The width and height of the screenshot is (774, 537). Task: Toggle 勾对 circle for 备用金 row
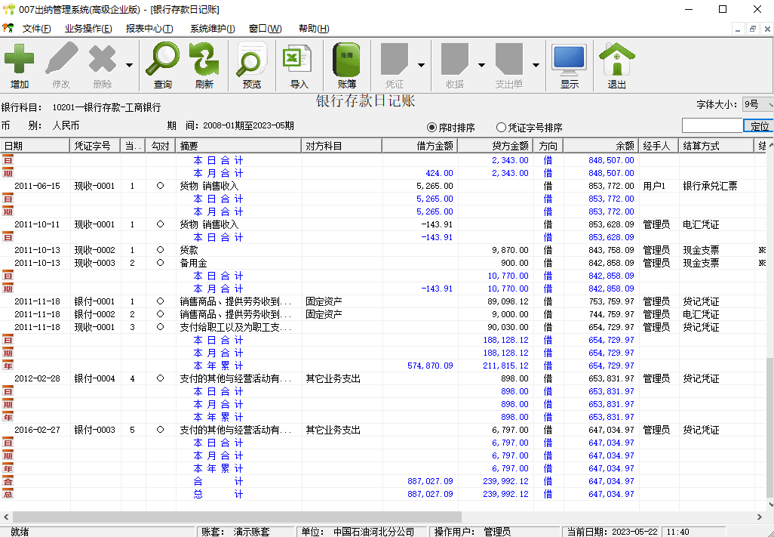160,263
